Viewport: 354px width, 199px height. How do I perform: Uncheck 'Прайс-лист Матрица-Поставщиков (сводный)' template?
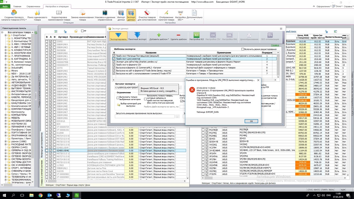[114, 56]
